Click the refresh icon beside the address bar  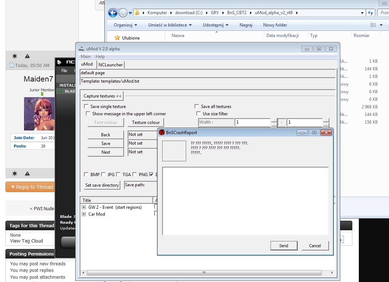click(x=371, y=13)
